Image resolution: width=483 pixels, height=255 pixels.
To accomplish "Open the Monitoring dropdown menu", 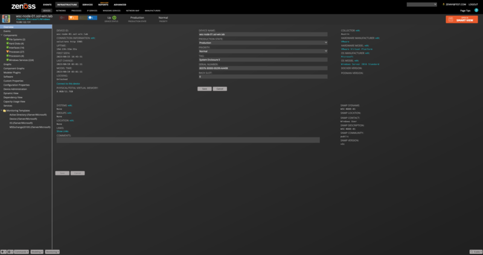I will click(x=53, y=251).
